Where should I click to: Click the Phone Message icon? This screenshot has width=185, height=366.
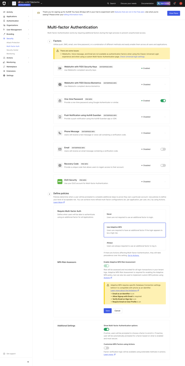(60, 133)
